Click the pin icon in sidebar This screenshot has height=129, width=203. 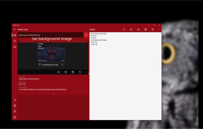point(15,100)
